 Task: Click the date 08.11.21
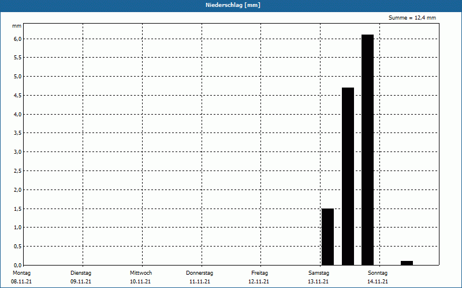click(21, 282)
